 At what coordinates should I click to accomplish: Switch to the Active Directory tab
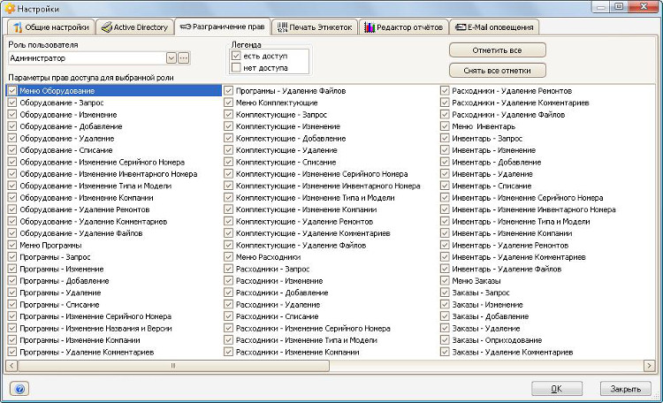pyautogui.click(x=133, y=27)
